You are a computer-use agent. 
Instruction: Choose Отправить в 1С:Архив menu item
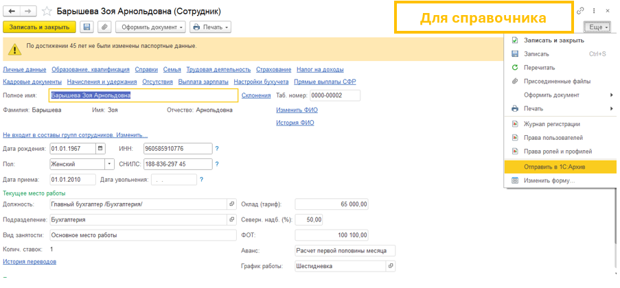coord(560,167)
